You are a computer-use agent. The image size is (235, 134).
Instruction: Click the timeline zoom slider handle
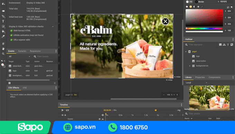point(156,110)
